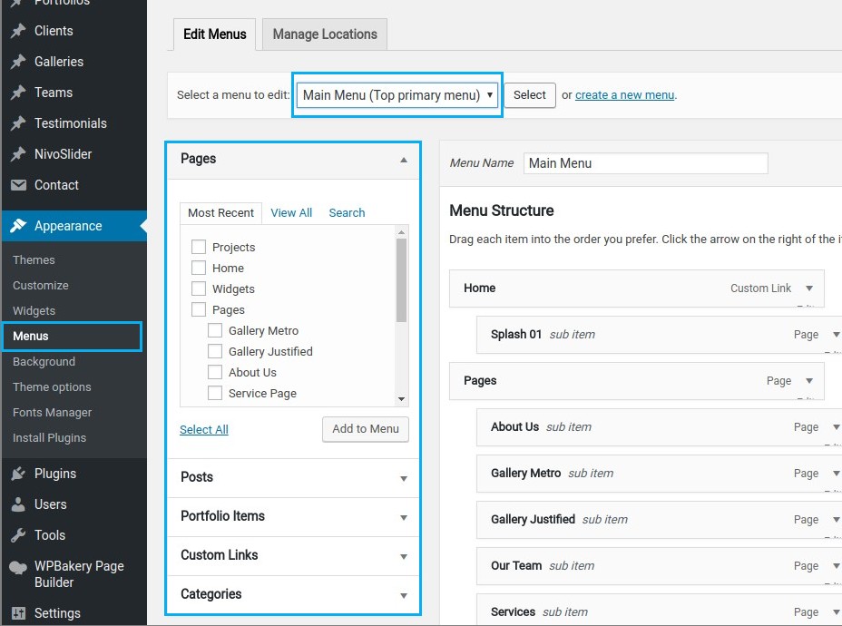The image size is (842, 626).
Task: Click the Contact envelope icon
Action: (18, 185)
